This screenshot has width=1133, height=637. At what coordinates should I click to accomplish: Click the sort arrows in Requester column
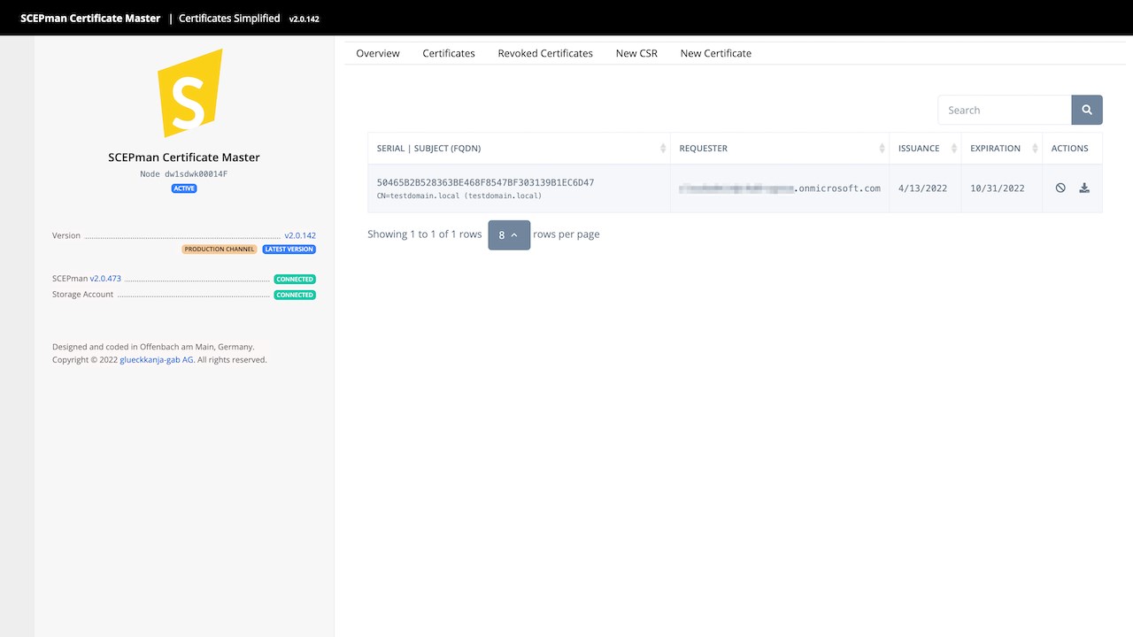coord(882,149)
